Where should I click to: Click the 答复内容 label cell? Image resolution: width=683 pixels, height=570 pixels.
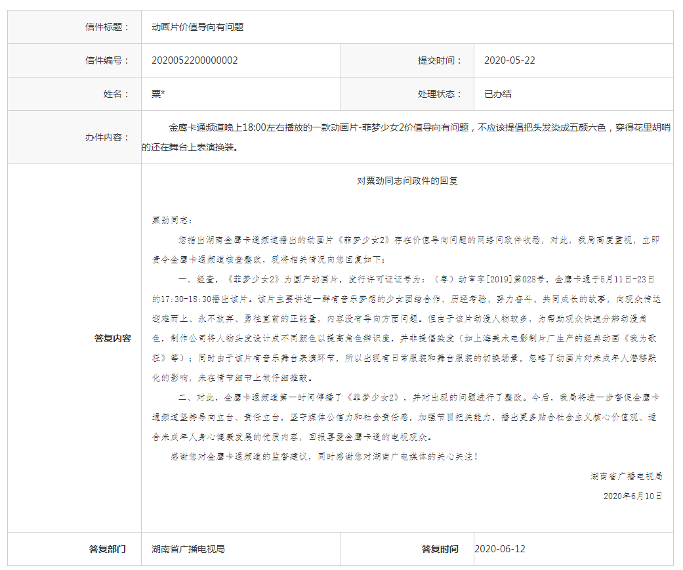click(x=112, y=338)
